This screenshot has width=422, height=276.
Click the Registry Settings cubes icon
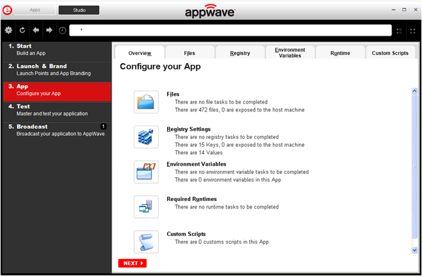[146, 137]
